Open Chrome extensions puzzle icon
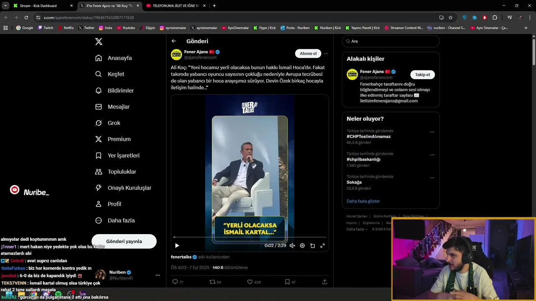The height and width of the screenshot is (301, 536). 495,18
